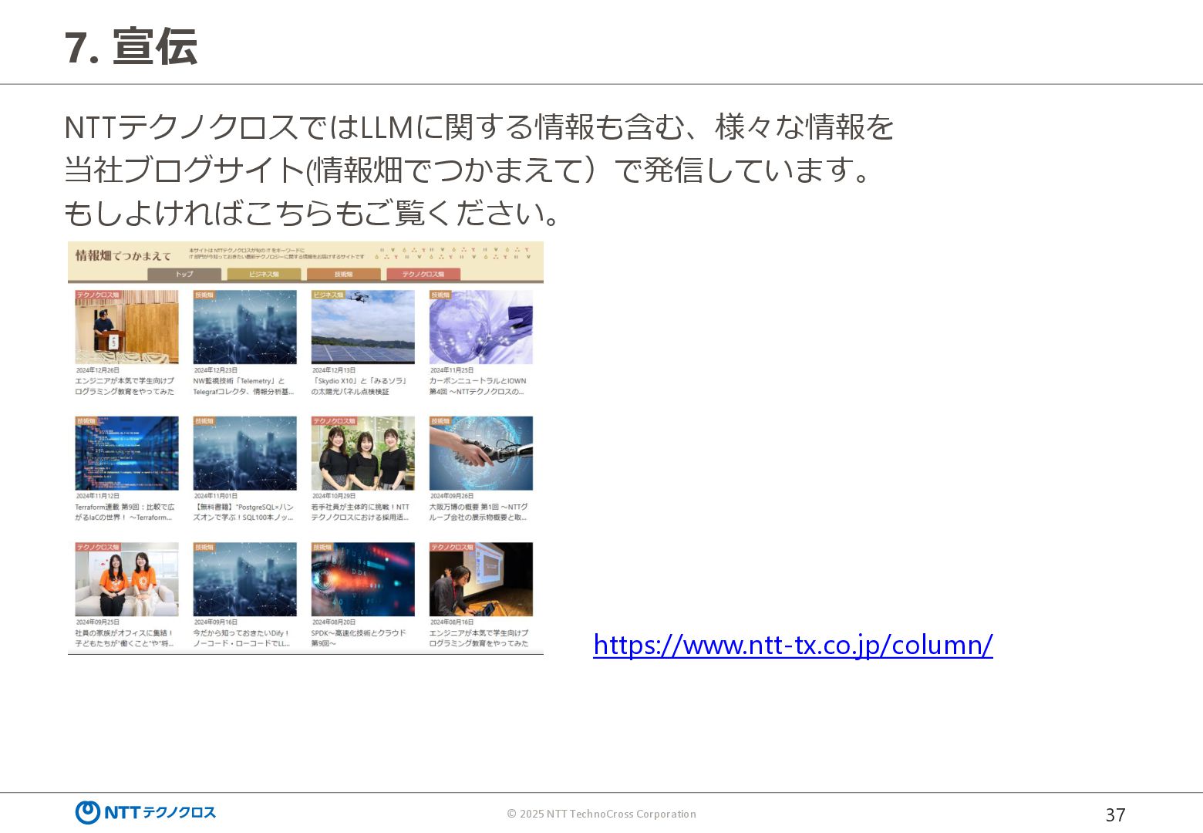Click the テクノクロス畑 tag on the podium thumbnail

pos(98,295)
